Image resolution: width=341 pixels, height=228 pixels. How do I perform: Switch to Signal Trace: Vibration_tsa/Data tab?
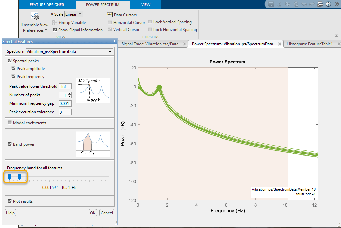click(x=150, y=44)
